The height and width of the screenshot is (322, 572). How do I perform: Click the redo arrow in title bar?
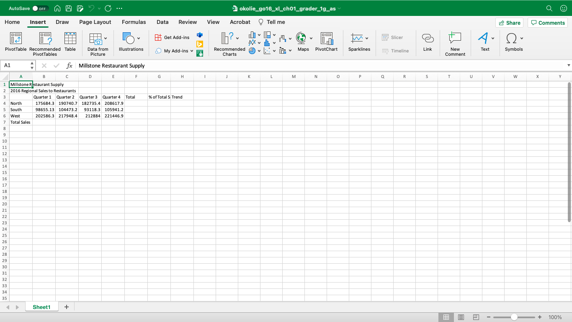coord(108,8)
